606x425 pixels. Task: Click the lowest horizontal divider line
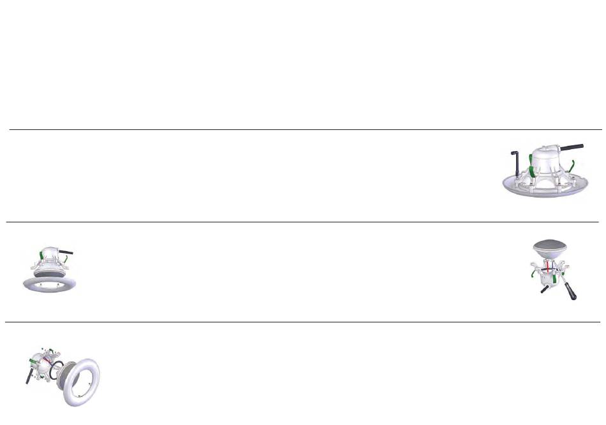tap(302, 322)
